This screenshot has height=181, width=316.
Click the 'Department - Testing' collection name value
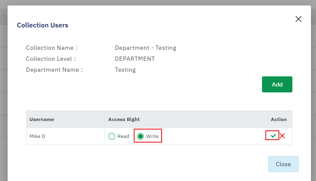tap(146, 48)
